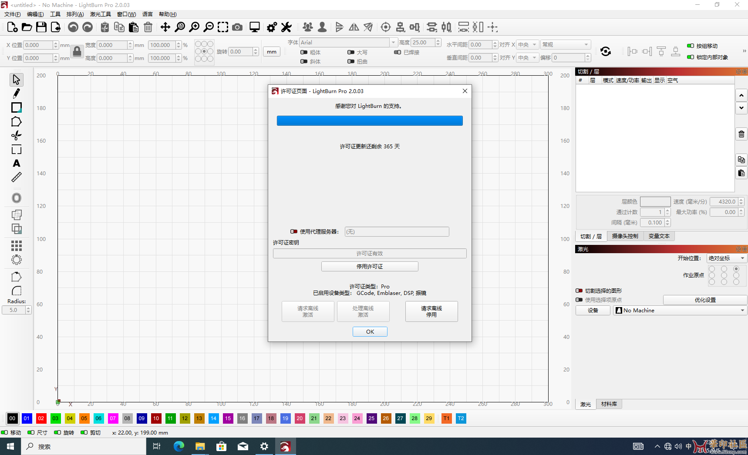Pick red color swatch 02

coord(41,418)
